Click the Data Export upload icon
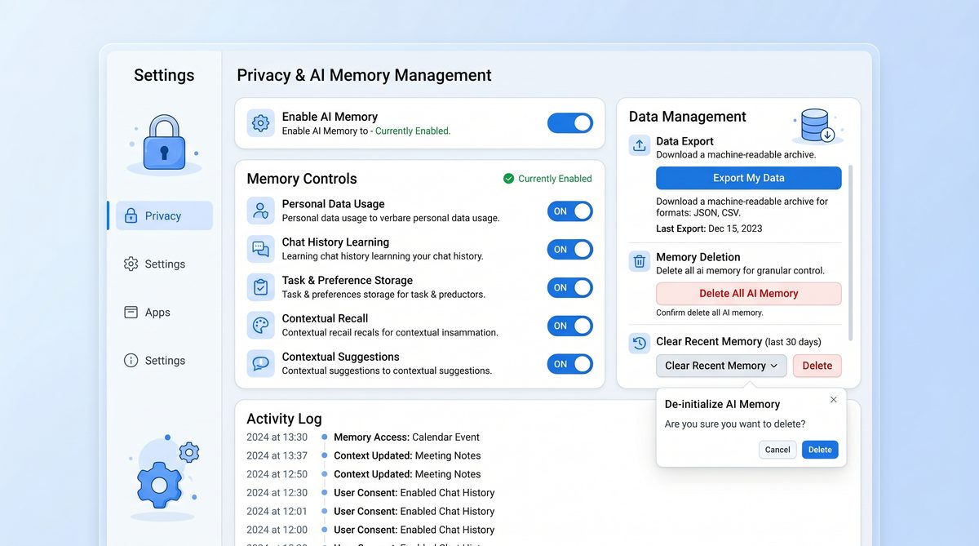Image resolution: width=979 pixels, height=546 pixels. (640, 145)
